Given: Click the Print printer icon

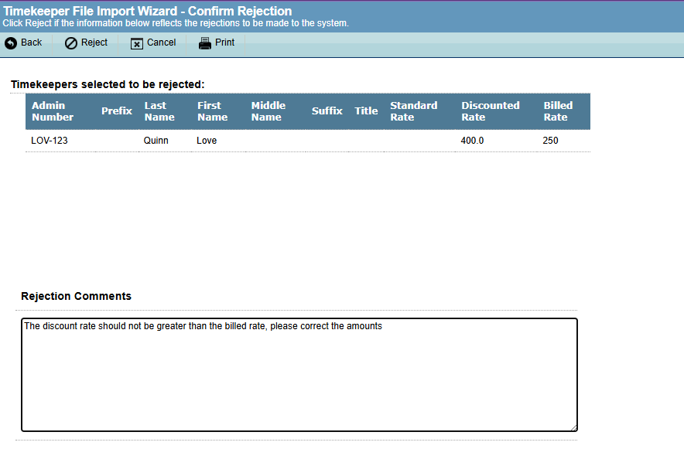Looking at the screenshot, I should [204, 43].
